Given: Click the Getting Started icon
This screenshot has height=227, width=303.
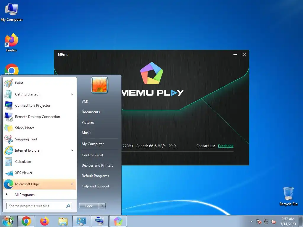Looking at the screenshot, I should click(x=8, y=94).
